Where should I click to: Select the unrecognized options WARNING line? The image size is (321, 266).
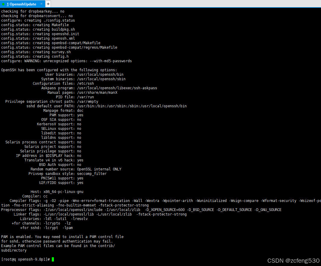click(x=66, y=61)
